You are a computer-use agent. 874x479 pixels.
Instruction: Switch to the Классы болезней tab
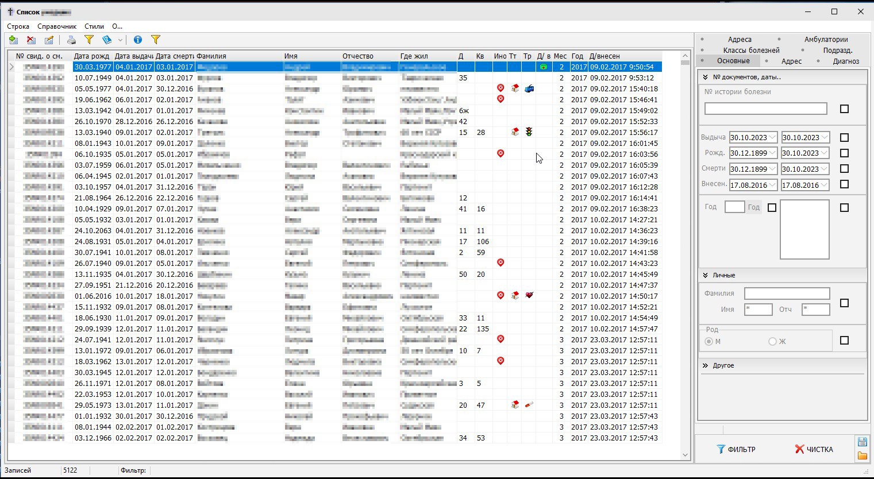[751, 51]
